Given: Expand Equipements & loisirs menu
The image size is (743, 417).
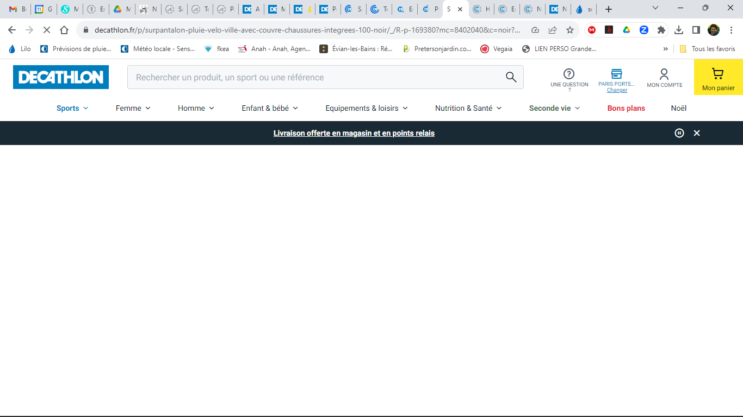Looking at the screenshot, I should (x=367, y=108).
